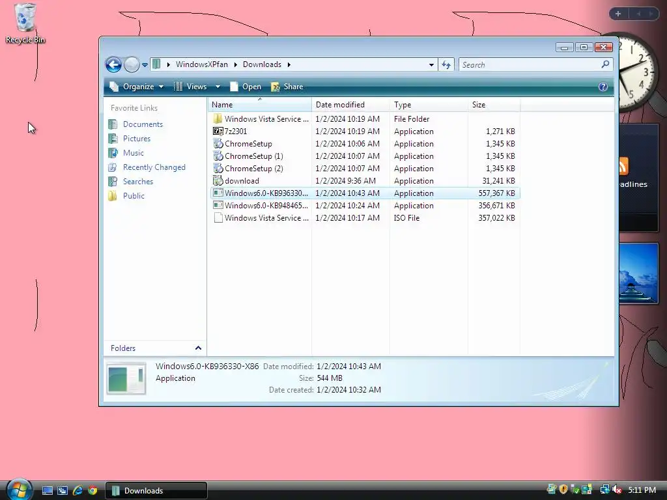
Task: Click the 31,241 KB size cell
Action: coord(498,181)
